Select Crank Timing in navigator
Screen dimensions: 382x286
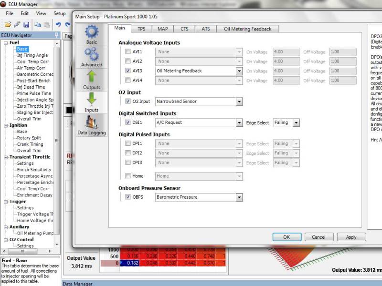pos(30,144)
